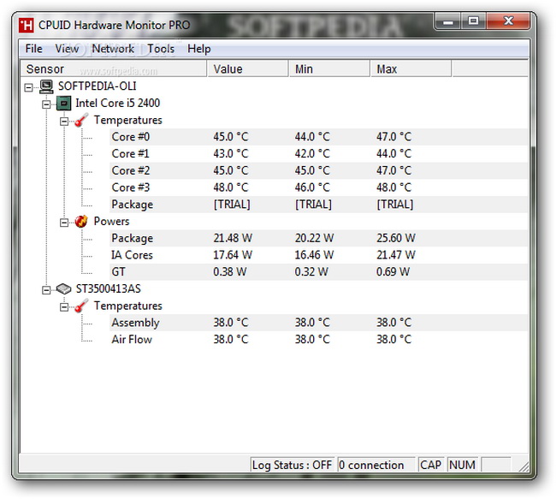Select the Package temperature row label
This screenshot has height=499, width=556.
coord(133,205)
